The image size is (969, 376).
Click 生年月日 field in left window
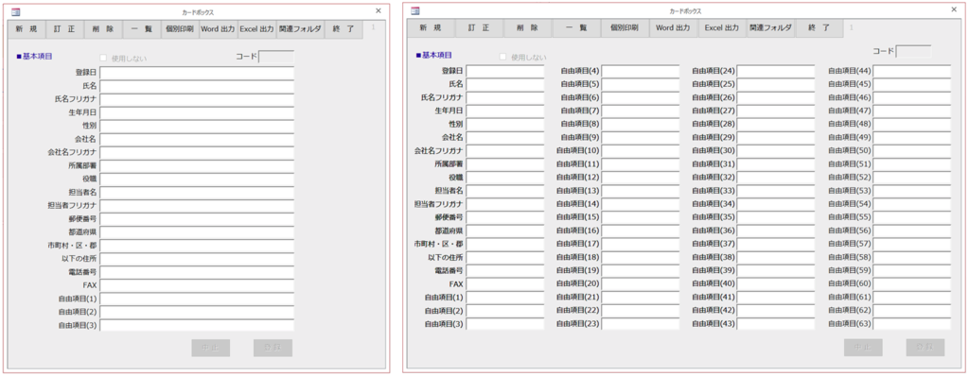[x=197, y=112]
